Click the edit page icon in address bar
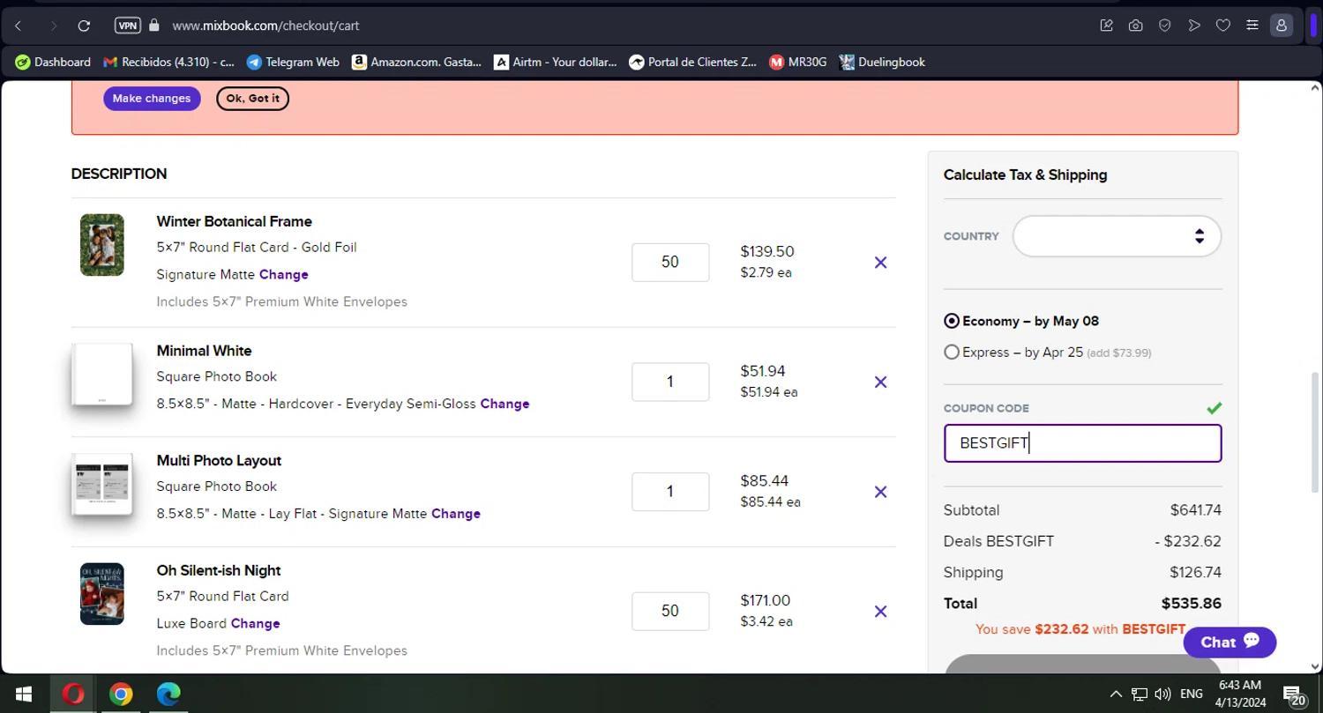The width and height of the screenshot is (1323, 713). tap(1106, 26)
